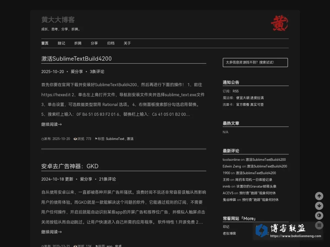330x247 pixels.
Task: Open the commenter toolsonline link
Action: pyautogui.click(x=231, y=159)
